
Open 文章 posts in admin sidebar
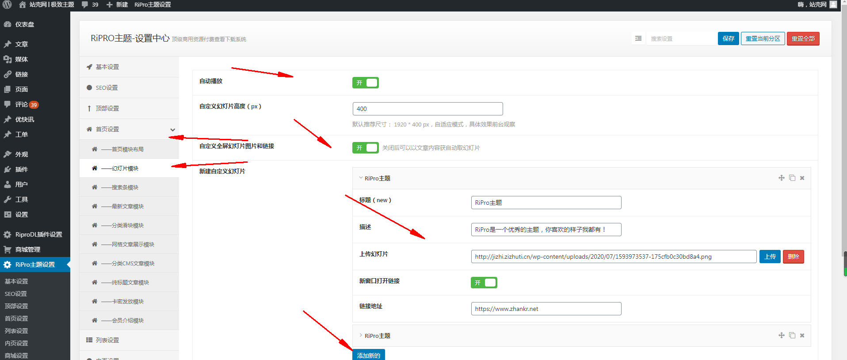point(35,44)
